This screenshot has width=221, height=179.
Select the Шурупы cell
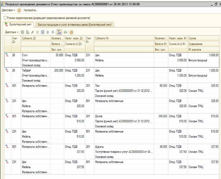[124, 147]
